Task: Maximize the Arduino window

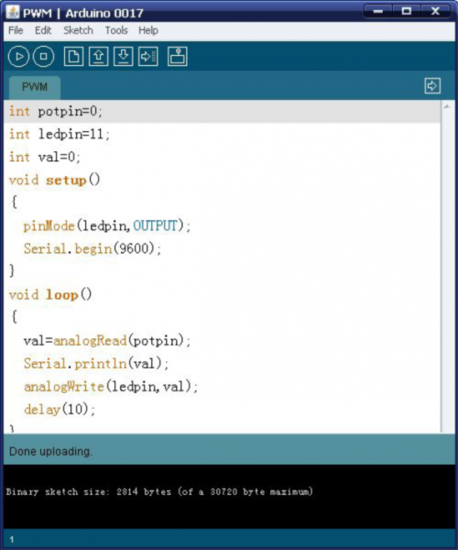Action: (407, 12)
